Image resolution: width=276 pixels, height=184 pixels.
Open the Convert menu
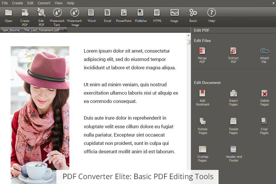pyautogui.click(x=44, y=3)
